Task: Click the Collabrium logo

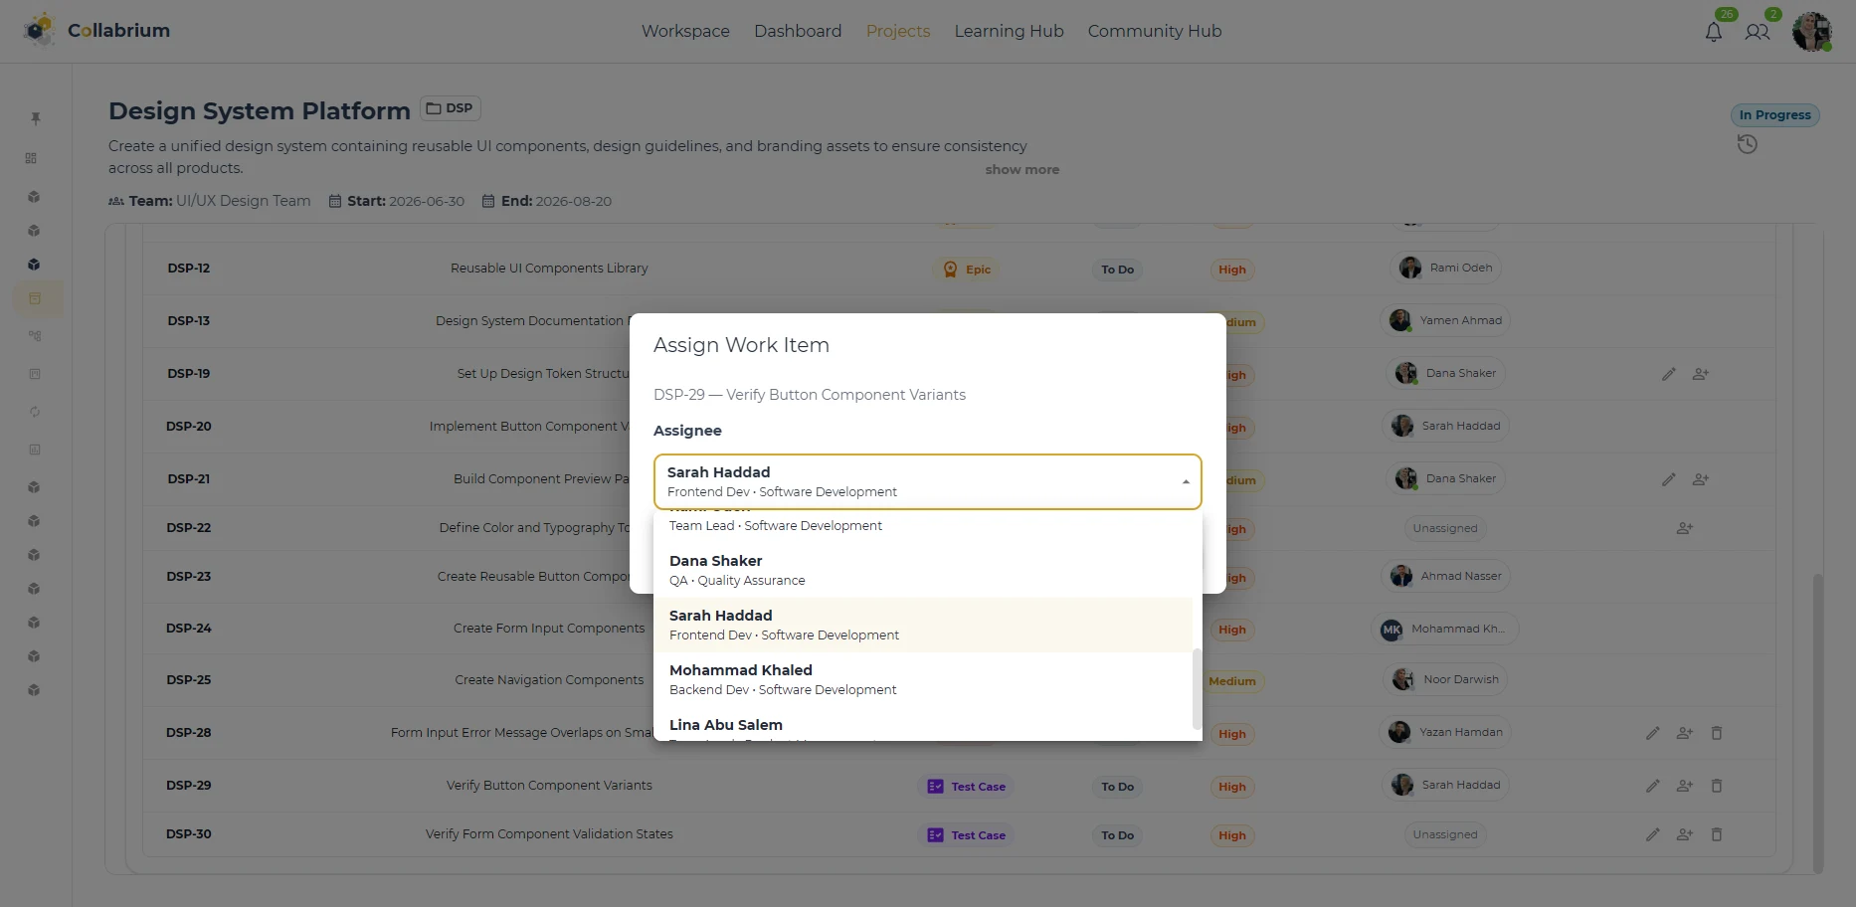Action: 96,31
